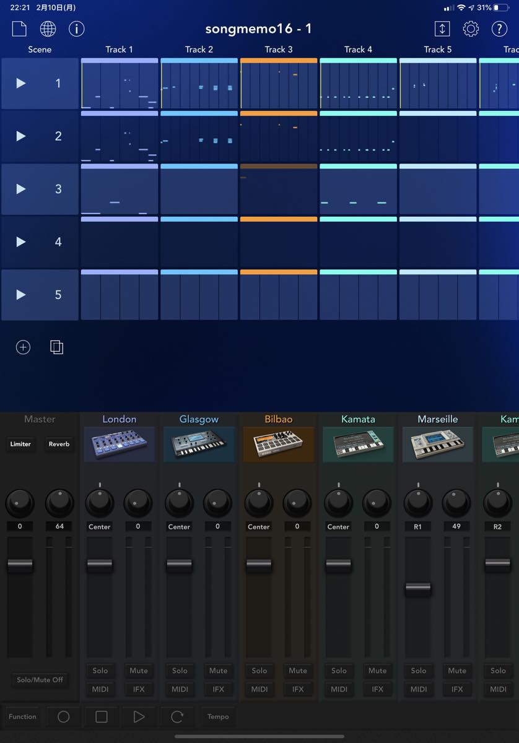Viewport: 519px width, 743px height.
Task: Play Scene 3
Action: pyautogui.click(x=21, y=189)
